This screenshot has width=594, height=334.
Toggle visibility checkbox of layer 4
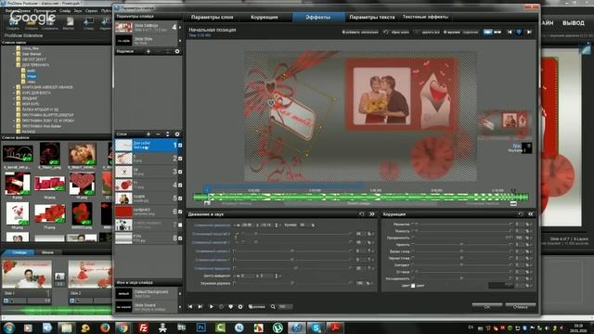click(x=180, y=185)
